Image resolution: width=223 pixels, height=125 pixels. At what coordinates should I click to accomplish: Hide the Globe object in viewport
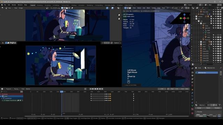pos(216,49)
